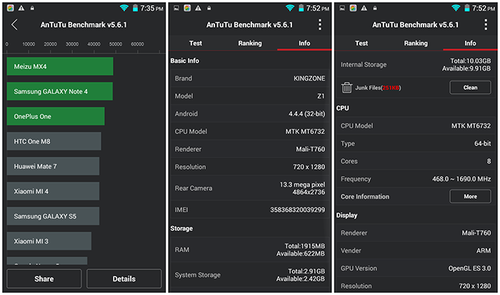This screenshot has height=295, width=500.
Task: Choose the HTC One M8 entry
Action: (x=54, y=141)
